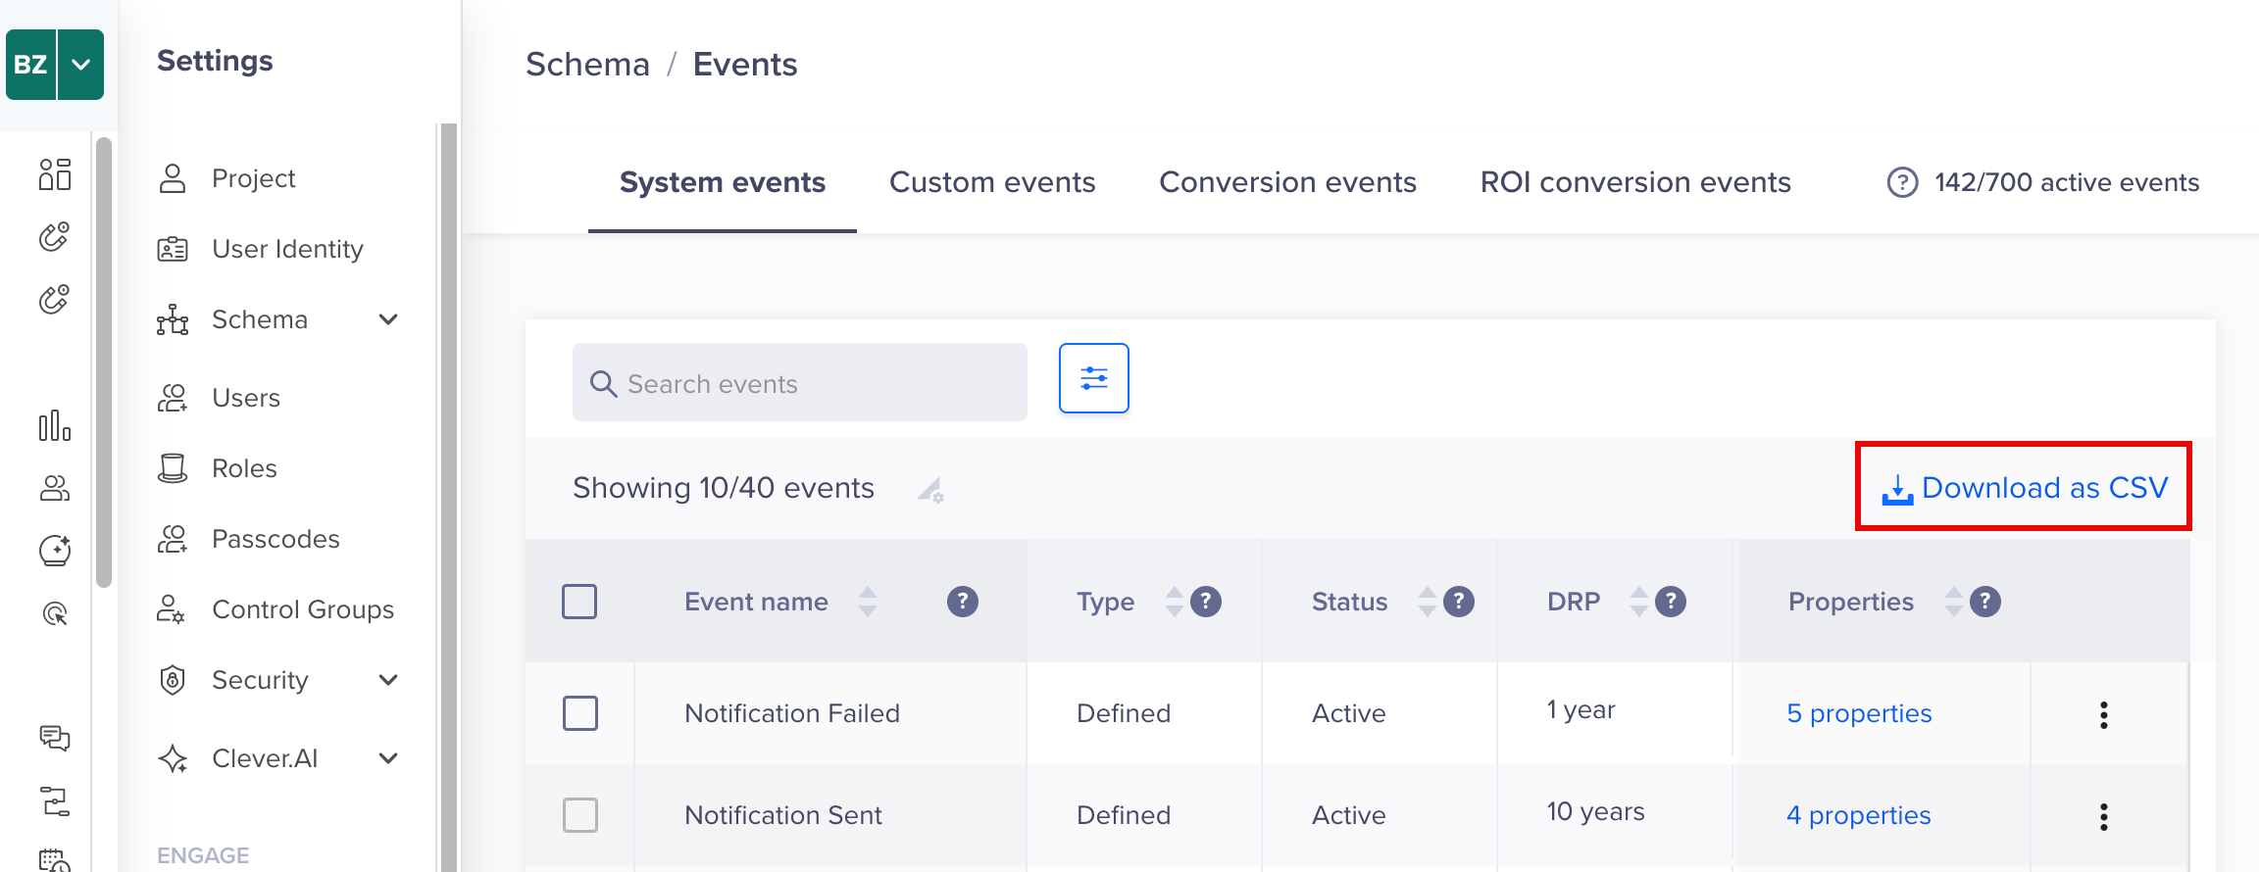Expand the Security section chevron

[x=388, y=680]
